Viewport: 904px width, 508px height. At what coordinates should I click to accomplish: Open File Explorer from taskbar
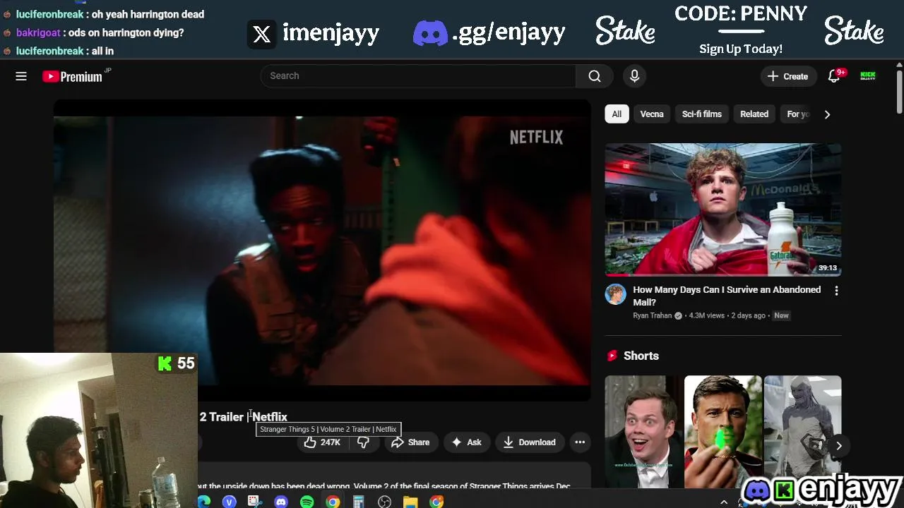(x=410, y=502)
